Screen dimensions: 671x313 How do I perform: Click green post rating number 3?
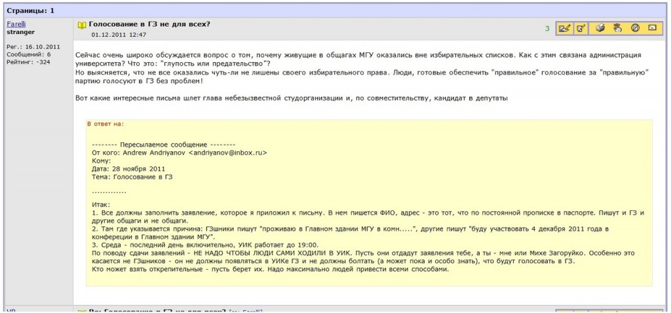[547, 29]
